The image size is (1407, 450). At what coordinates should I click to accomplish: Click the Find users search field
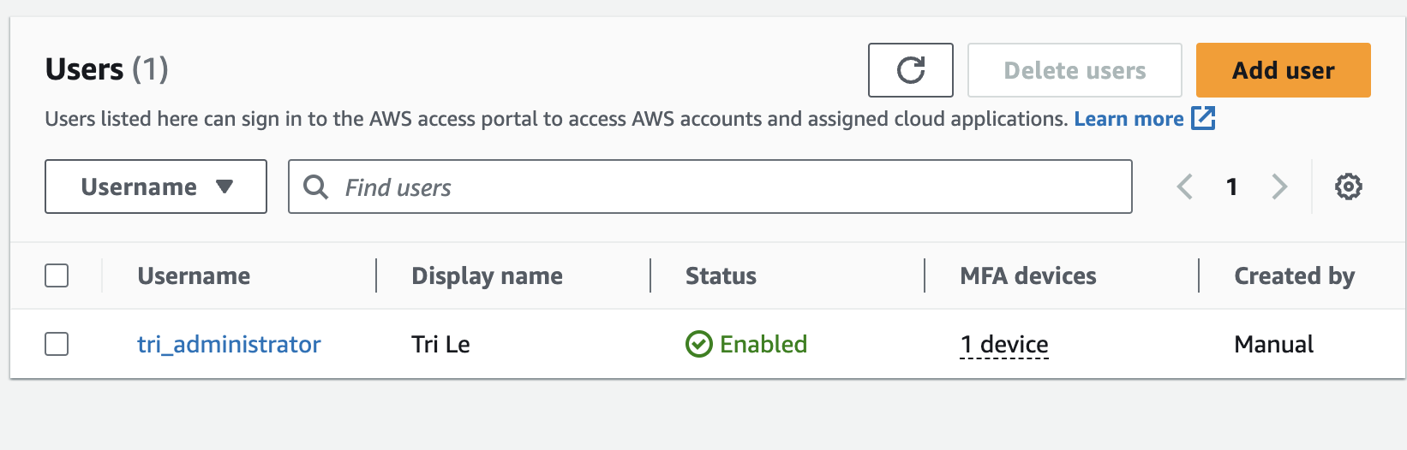[728, 187]
